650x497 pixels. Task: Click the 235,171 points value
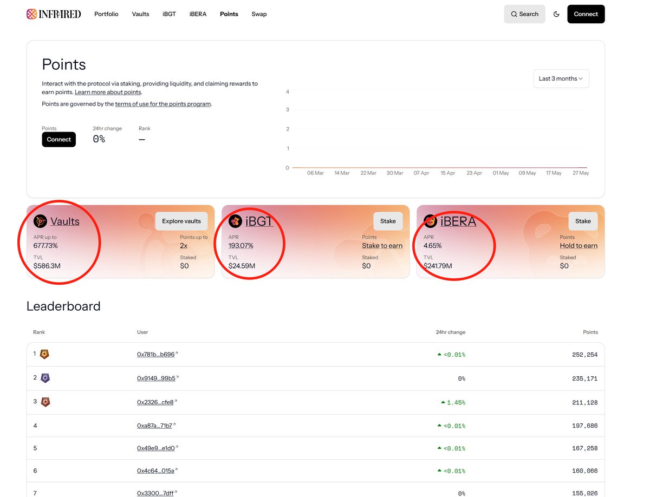point(584,378)
